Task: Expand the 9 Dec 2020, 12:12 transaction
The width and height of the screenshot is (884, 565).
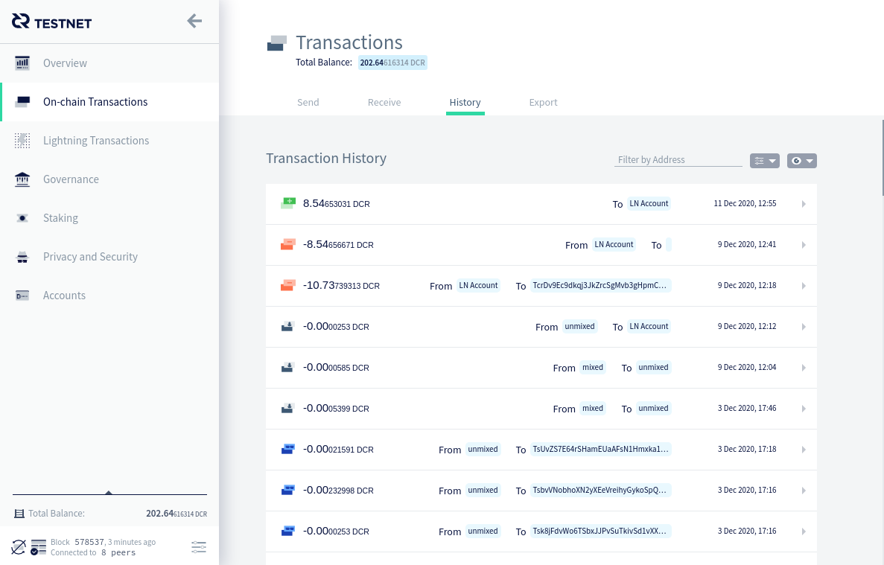Action: 804,327
